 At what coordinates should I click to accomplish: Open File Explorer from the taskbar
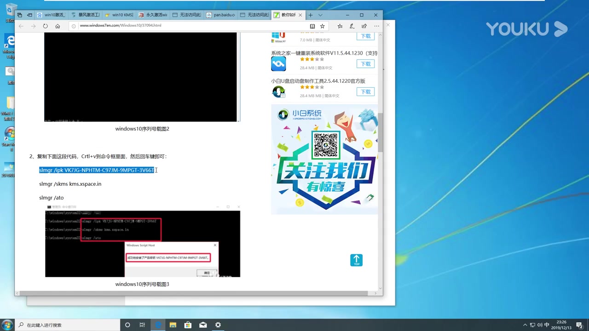tap(173, 325)
